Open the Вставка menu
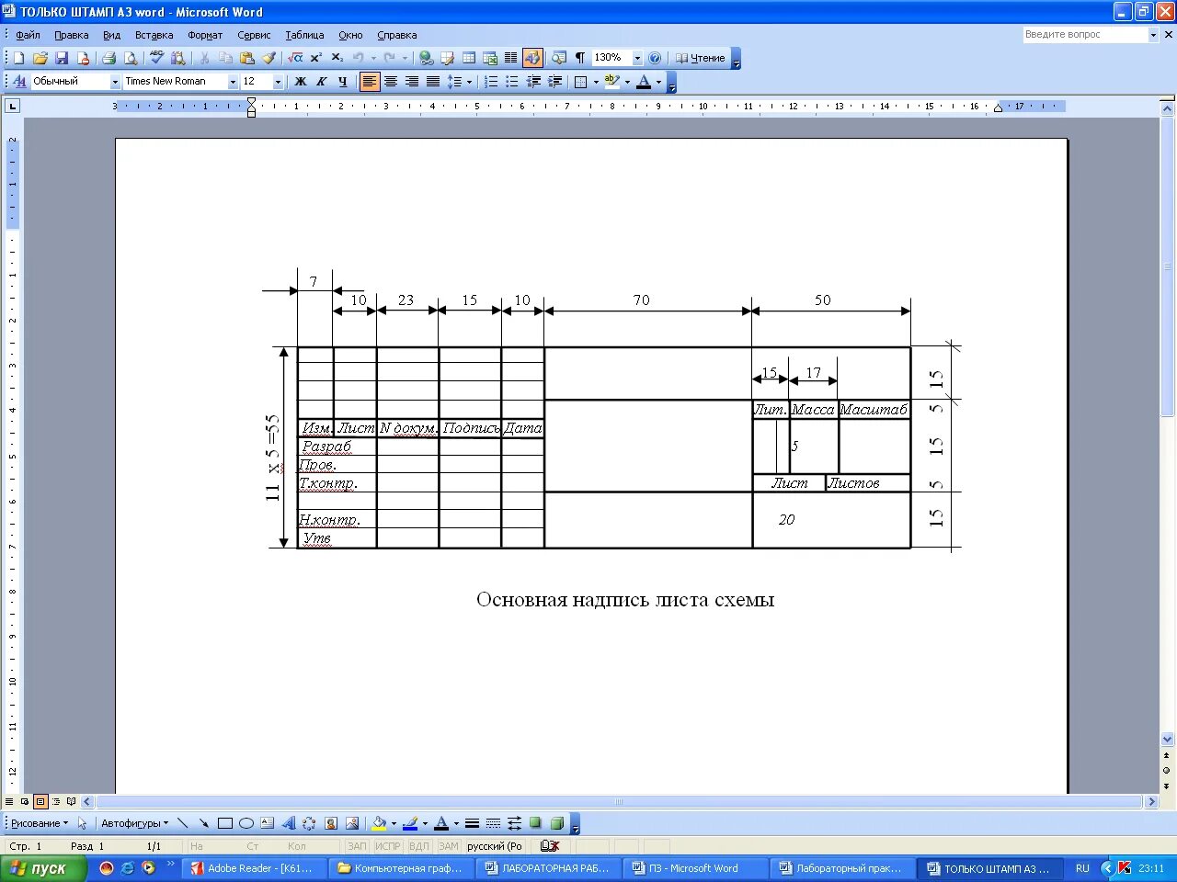This screenshot has width=1177, height=882. [x=154, y=35]
